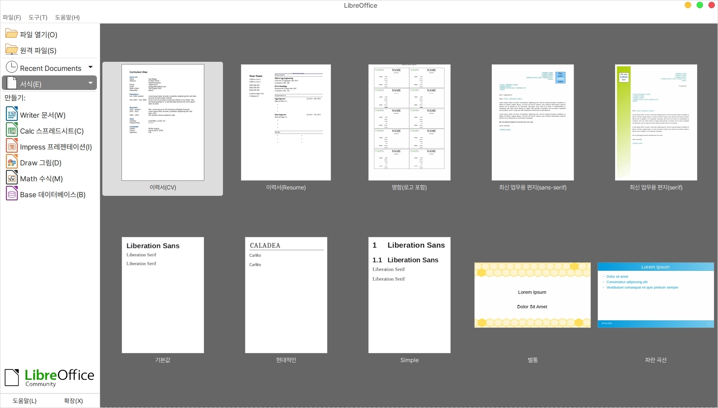Choose the 벌통 honeycomb presentation template
The width and height of the screenshot is (718, 408).
(x=532, y=295)
